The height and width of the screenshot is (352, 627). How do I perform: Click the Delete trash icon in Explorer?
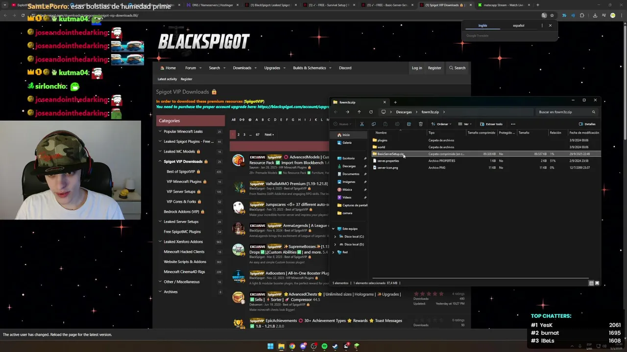(x=420, y=124)
